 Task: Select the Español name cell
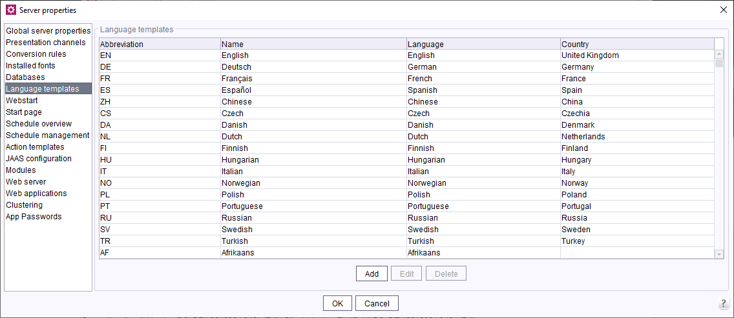(313, 90)
